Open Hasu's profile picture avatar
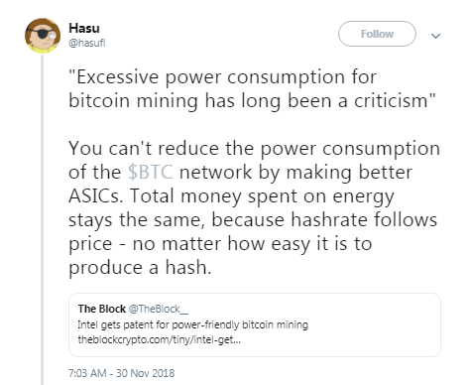Screen dimensions: 469x385 [43, 36]
